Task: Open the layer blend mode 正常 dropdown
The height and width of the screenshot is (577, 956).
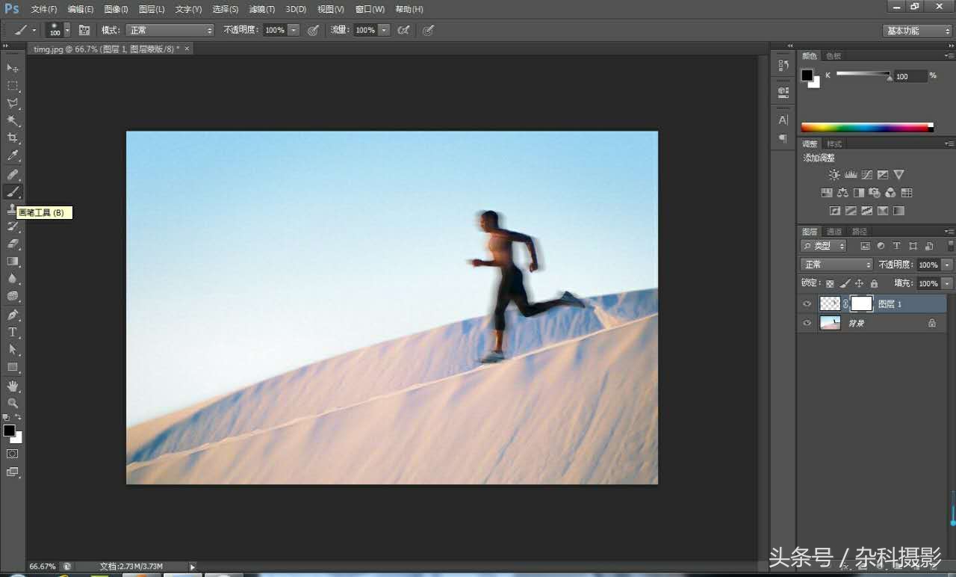Action: point(836,265)
